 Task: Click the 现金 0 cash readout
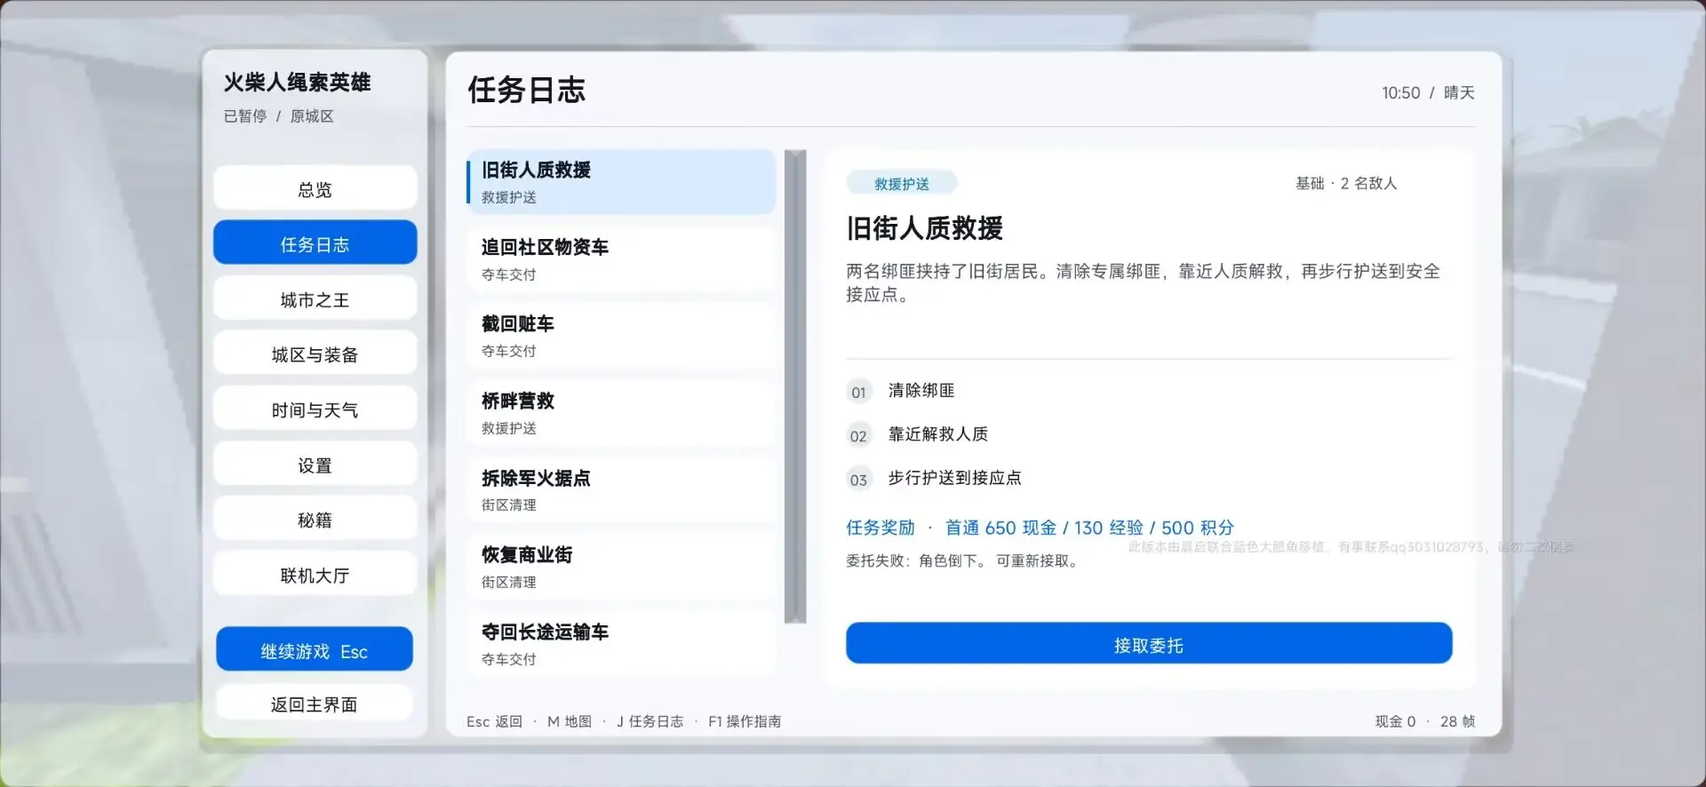[x=1395, y=721]
